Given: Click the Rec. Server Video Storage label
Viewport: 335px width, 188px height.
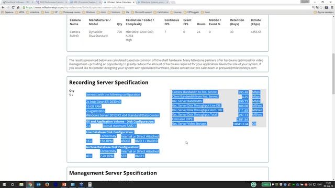Looking at the screenshot, I should 189,124.
